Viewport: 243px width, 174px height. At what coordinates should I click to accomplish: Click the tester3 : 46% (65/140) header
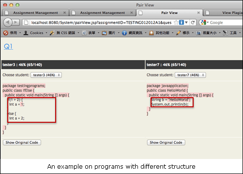(73, 65)
